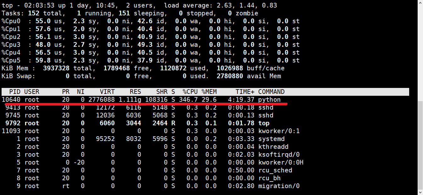Click PID 11093 in the list
This screenshot has width=423, height=195.
(x=11, y=131)
